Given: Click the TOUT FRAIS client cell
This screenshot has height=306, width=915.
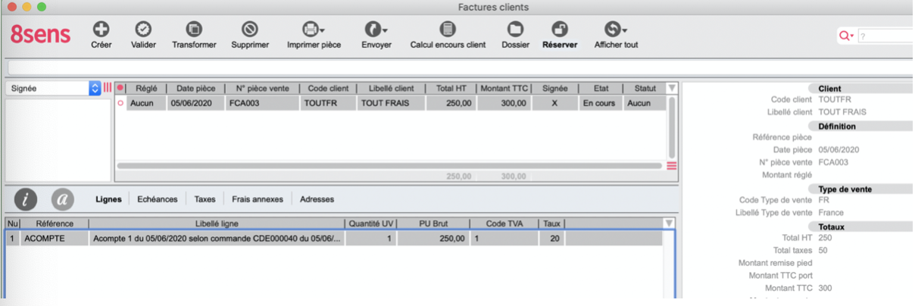Looking at the screenshot, I should coord(391,103).
